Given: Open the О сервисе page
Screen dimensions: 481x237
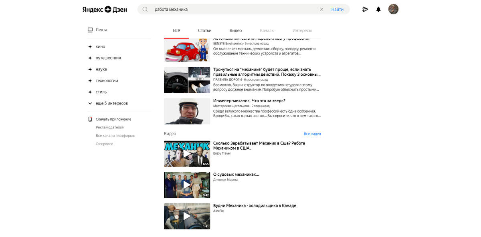Looking at the screenshot, I should [104, 144].
